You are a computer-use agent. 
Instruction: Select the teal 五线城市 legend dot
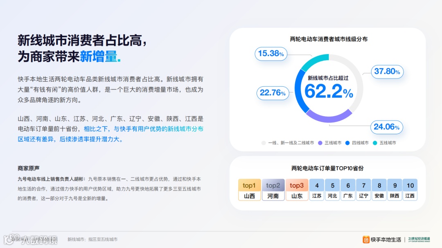pos(375,143)
